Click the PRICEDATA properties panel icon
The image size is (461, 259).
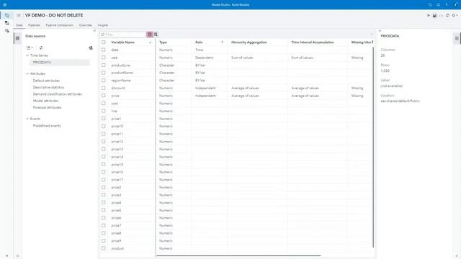point(457,38)
